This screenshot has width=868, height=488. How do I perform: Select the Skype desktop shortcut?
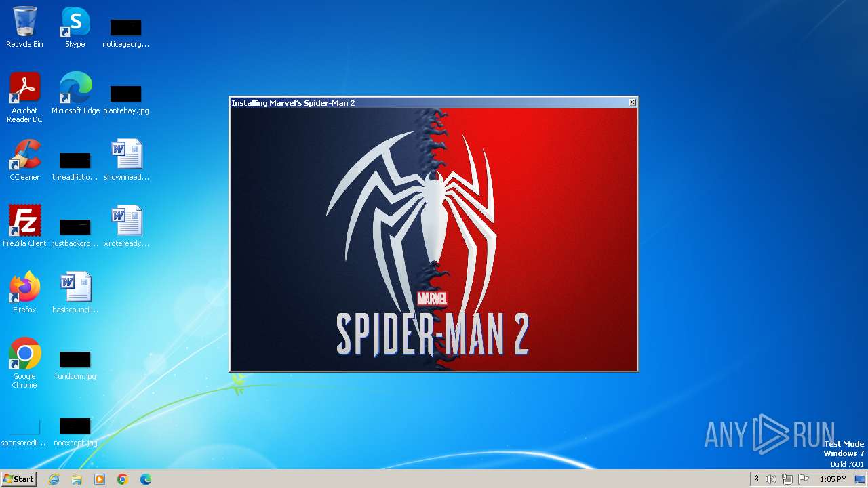coord(75,27)
